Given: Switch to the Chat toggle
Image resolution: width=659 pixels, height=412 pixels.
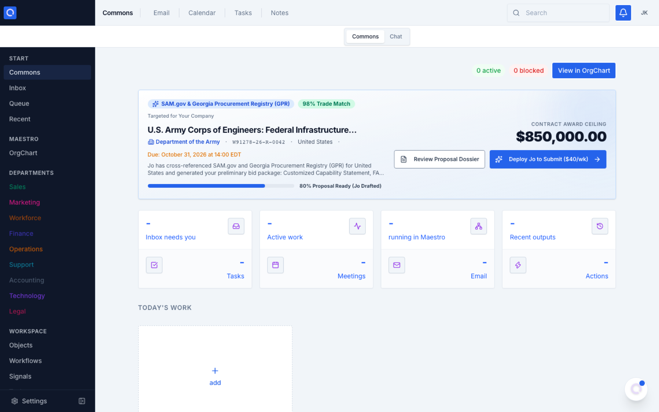Looking at the screenshot, I should 396,36.
